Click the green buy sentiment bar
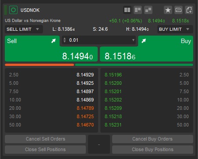Viewport: 198px width, 159px height. click(134, 65)
